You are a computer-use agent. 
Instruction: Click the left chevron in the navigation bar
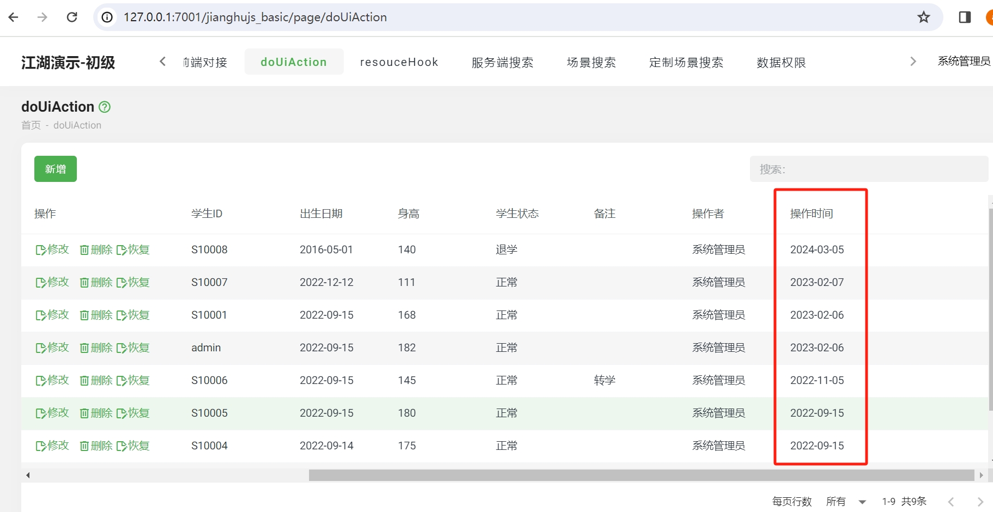pyautogui.click(x=162, y=62)
